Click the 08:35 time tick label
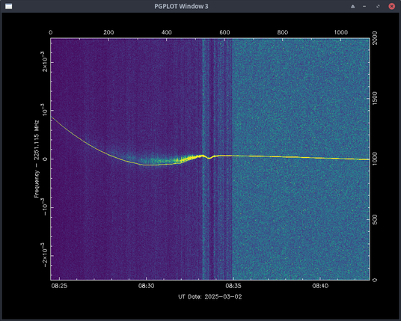401x321 pixels. click(x=233, y=286)
